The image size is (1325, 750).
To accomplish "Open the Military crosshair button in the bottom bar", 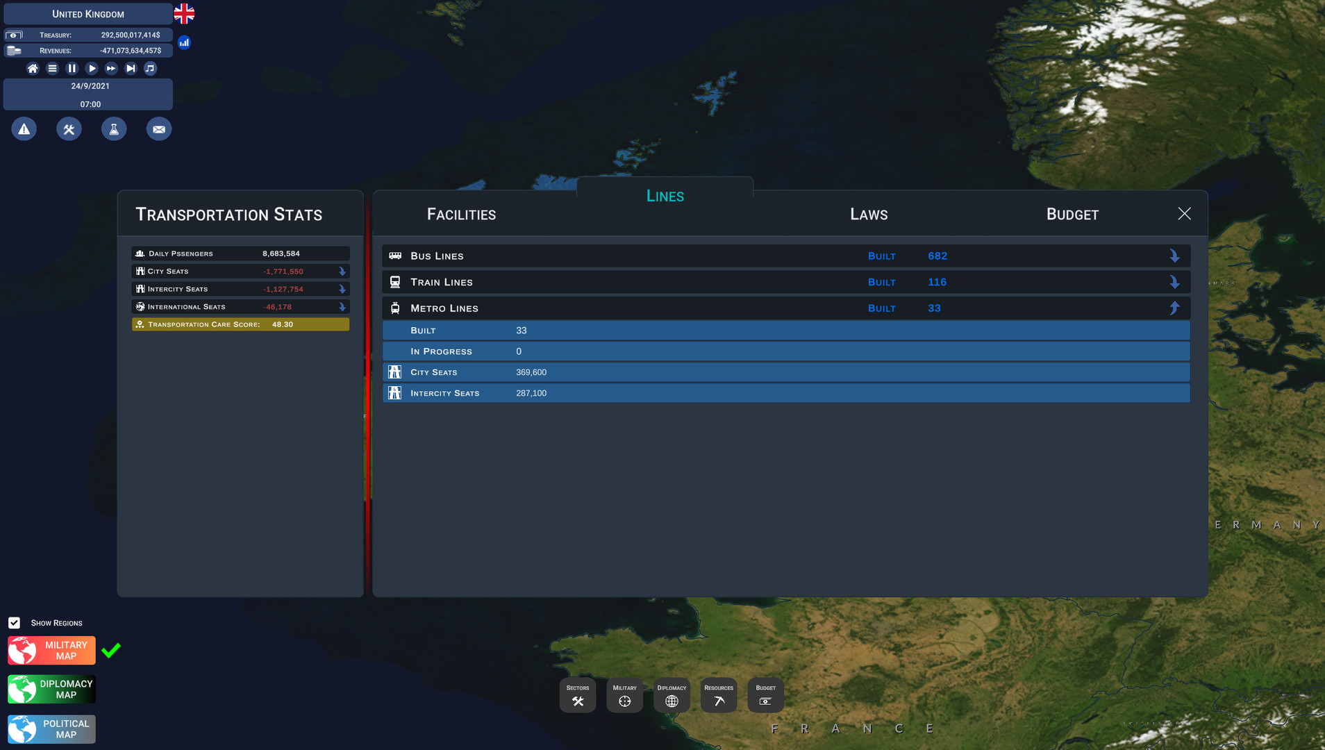I will (x=624, y=695).
